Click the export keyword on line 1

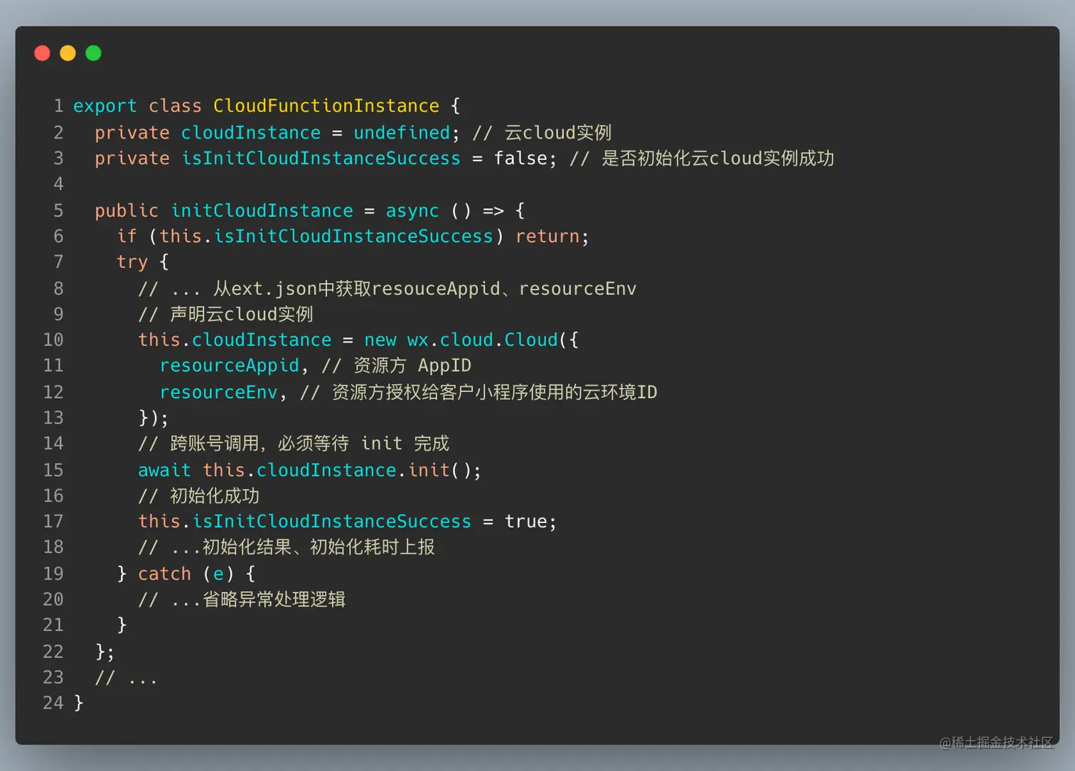(x=105, y=105)
